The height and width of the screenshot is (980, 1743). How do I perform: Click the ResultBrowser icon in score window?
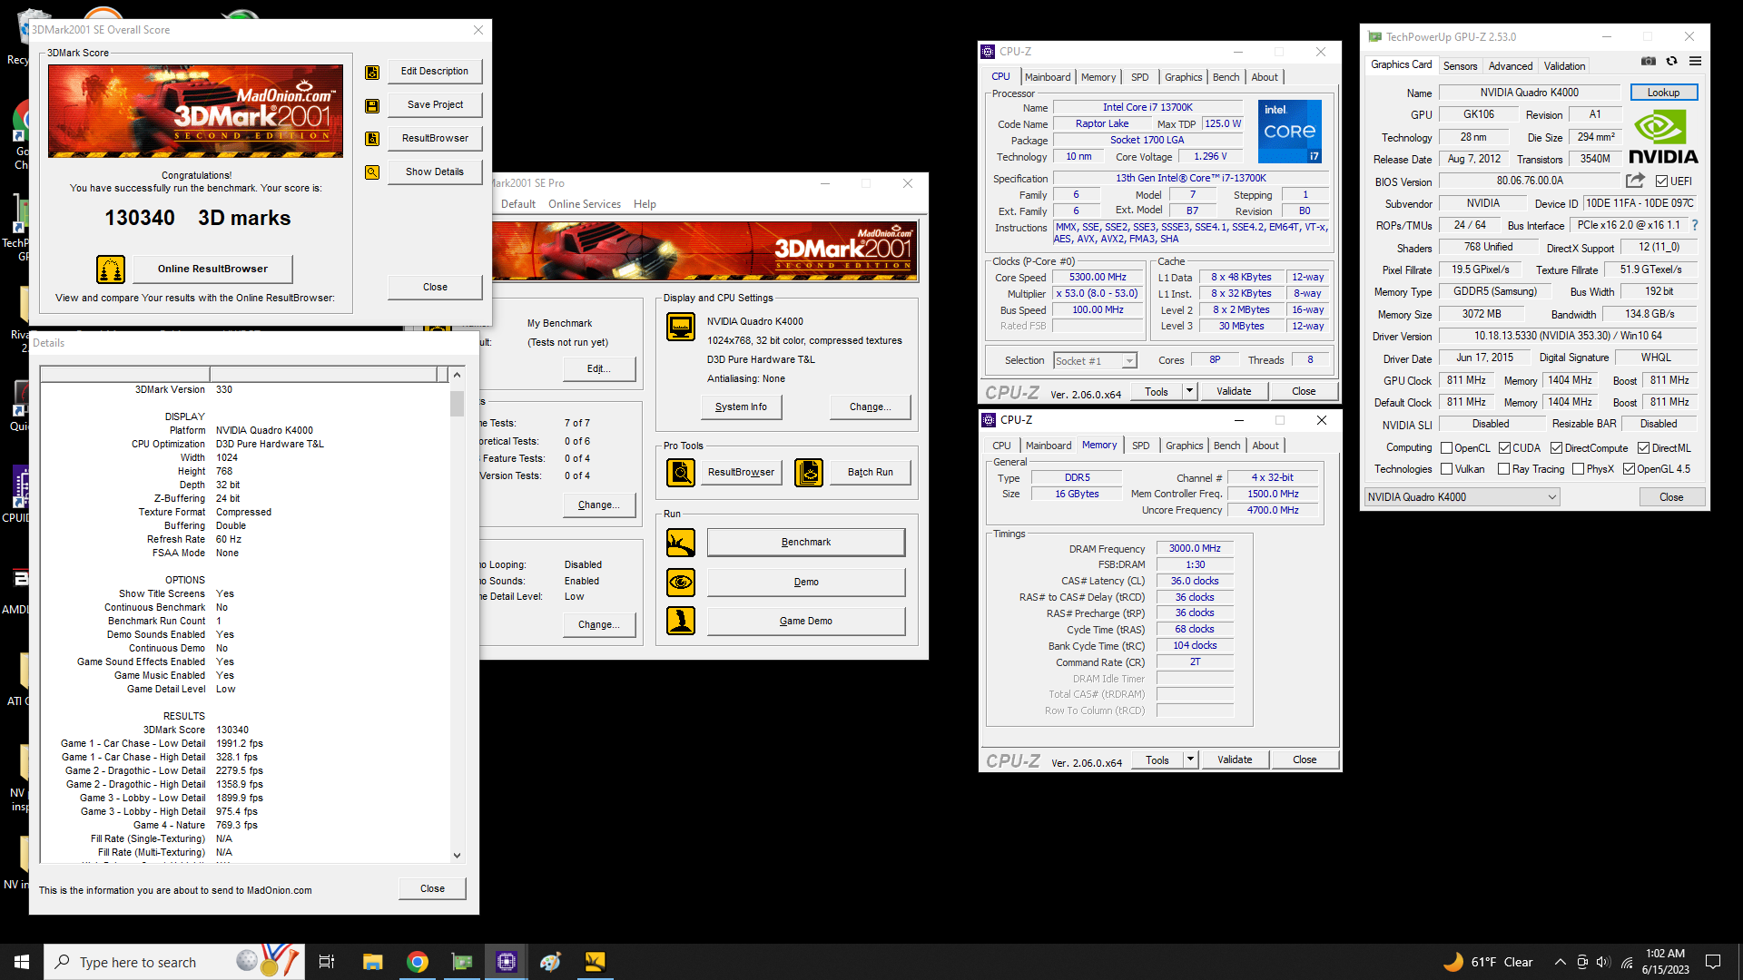click(372, 139)
